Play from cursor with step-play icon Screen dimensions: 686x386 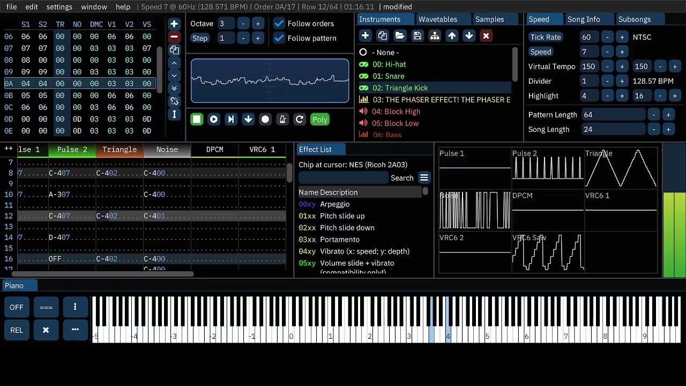click(231, 120)
